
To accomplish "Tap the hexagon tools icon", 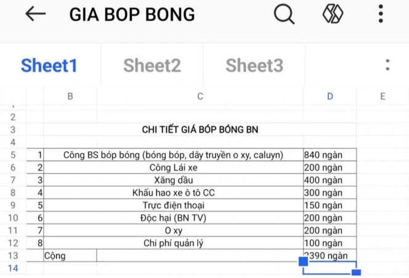I will 333,14.
